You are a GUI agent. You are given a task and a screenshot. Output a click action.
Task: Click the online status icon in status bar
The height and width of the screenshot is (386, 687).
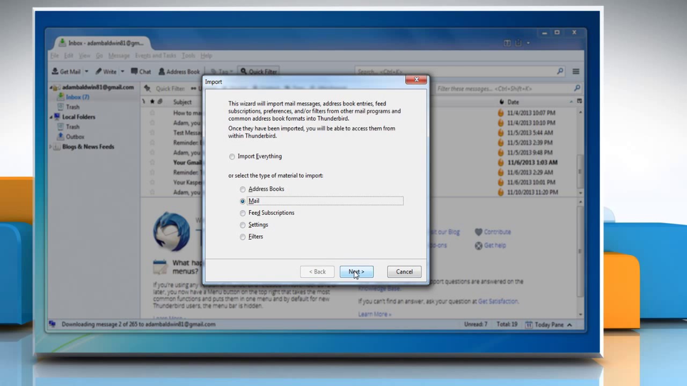(x=53, y=324)
